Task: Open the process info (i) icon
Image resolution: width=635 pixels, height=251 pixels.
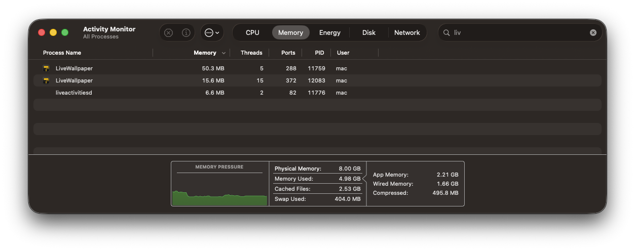Action: [x=186, y=32]
